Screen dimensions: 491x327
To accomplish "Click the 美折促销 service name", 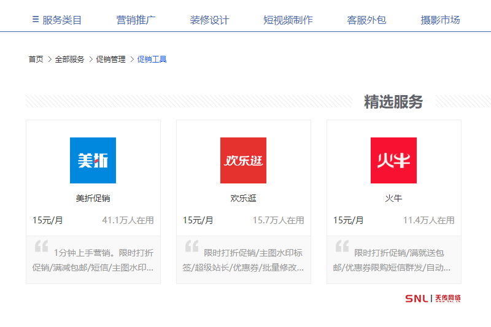I will [93, 198].
